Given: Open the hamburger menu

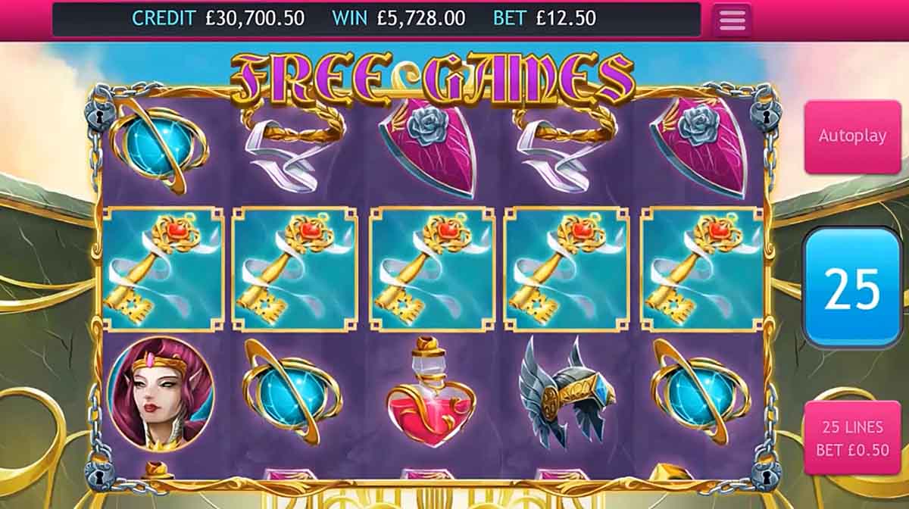Looking at the screenshot, I should tap(732, 20).
